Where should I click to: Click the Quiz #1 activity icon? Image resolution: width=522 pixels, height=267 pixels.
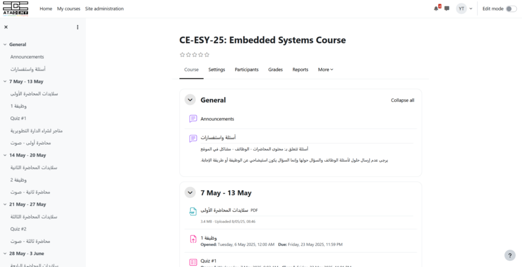(x=193, y=262)
